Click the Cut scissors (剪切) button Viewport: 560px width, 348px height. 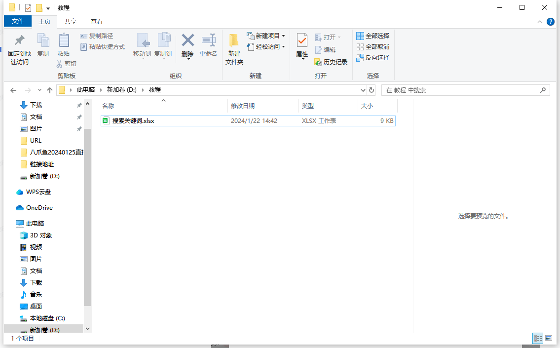click(x=67, y=64)
